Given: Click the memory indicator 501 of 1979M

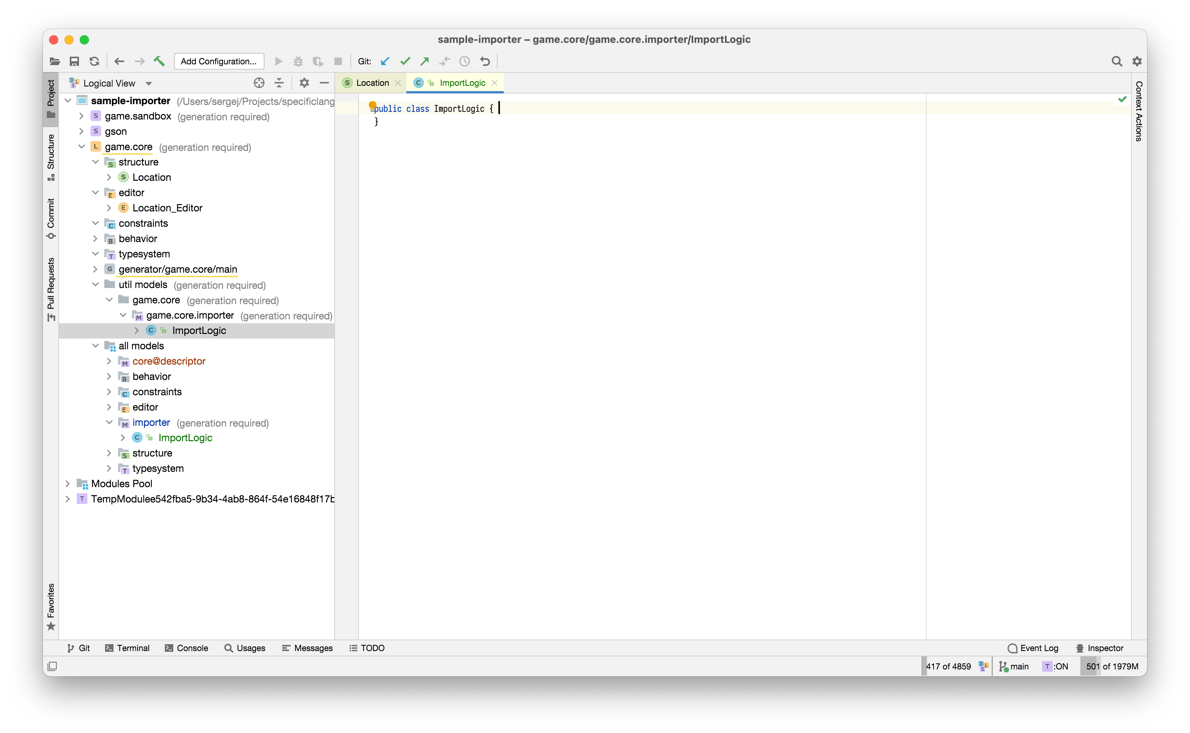Looking at the screenshot, I should 1112,666.
